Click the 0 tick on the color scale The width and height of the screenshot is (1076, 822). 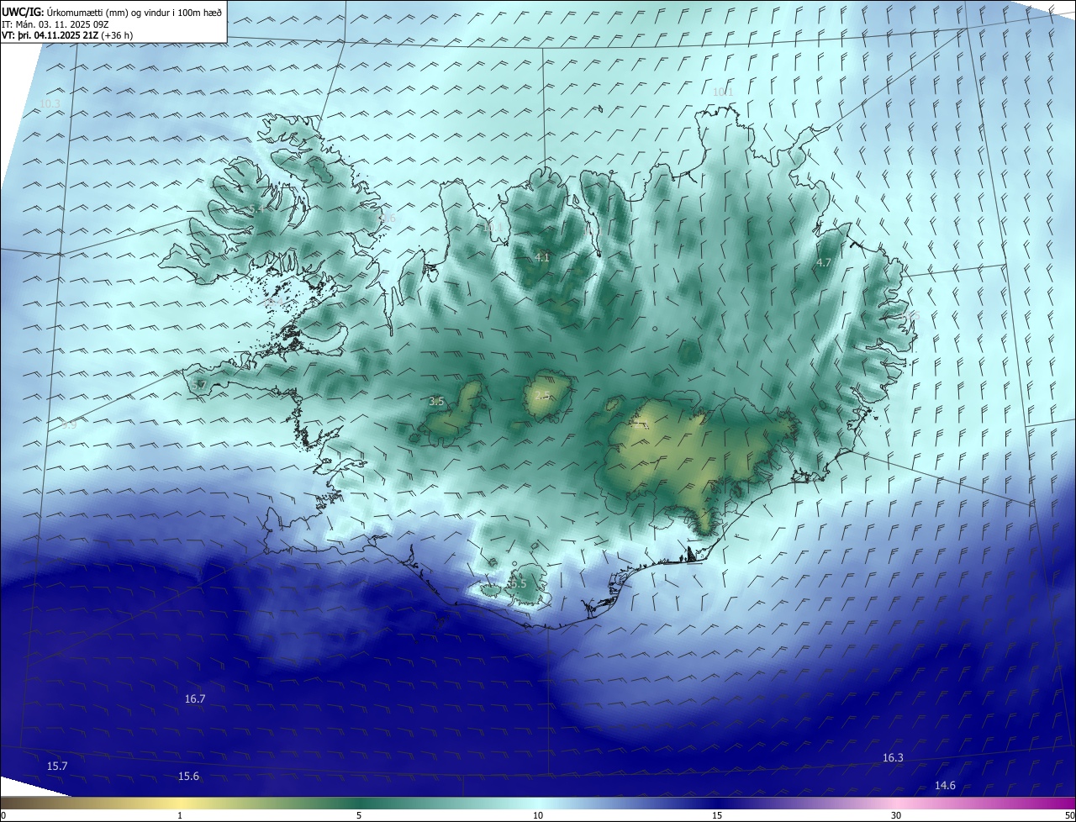(x=3, y=815)
